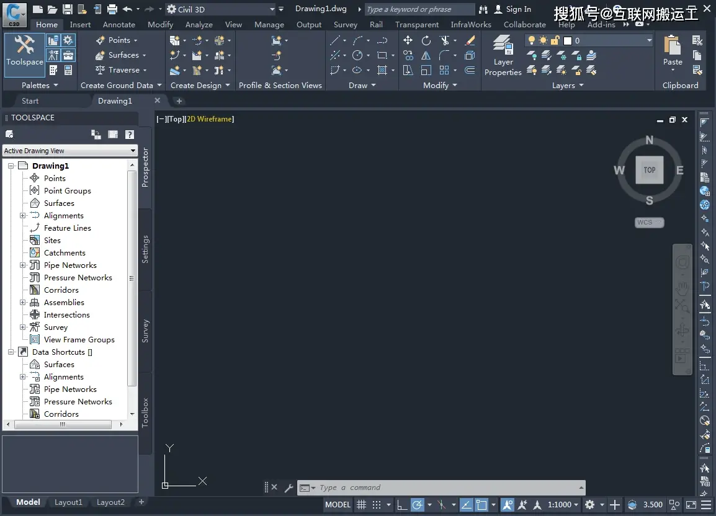Click the Plot printer icon in the title bar

pyautogui.click(x=112, y=9)
